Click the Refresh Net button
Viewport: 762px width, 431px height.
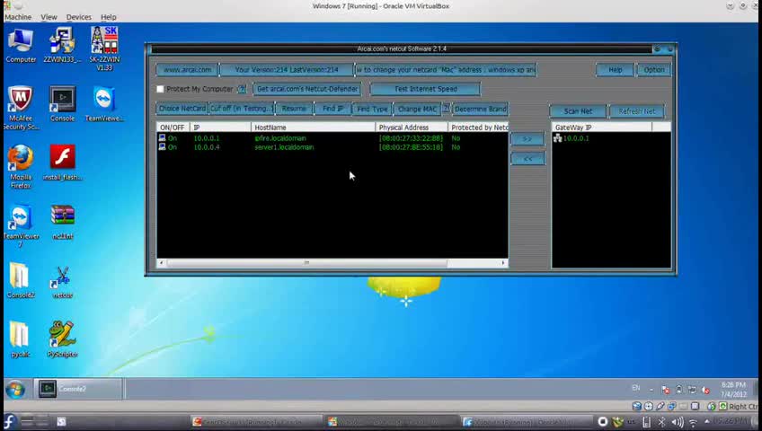point(636,111)
